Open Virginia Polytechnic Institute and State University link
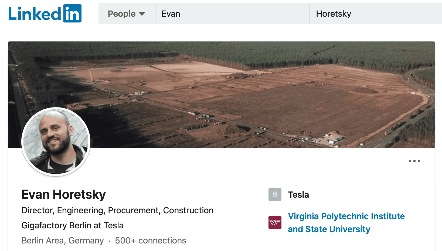 click(346, 223)
